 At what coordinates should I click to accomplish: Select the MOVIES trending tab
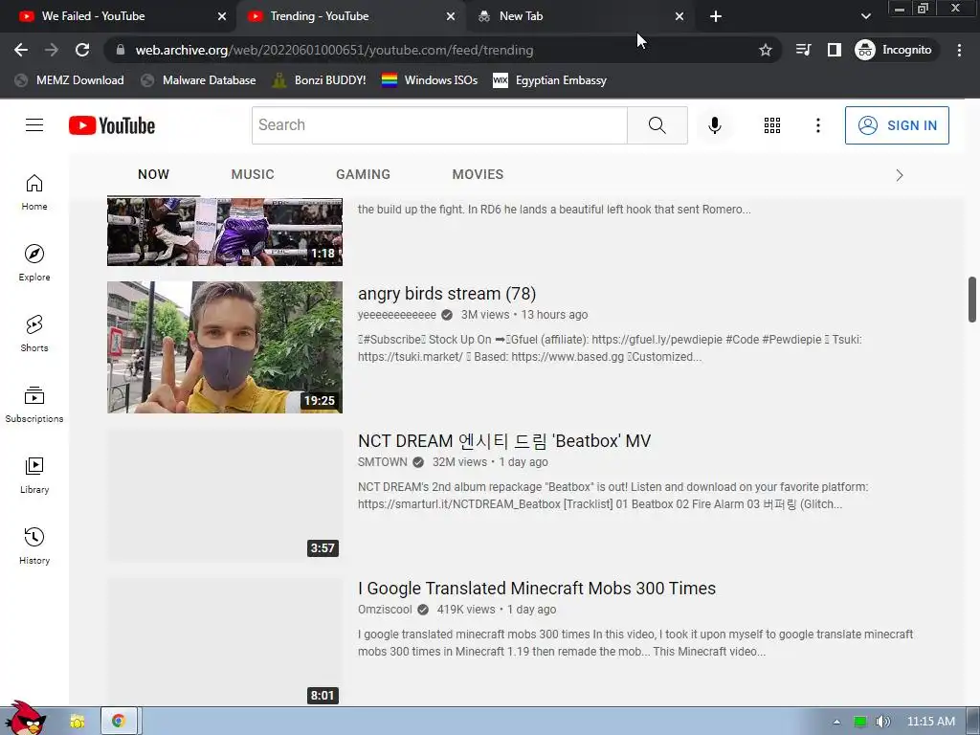tap(478, 174)
